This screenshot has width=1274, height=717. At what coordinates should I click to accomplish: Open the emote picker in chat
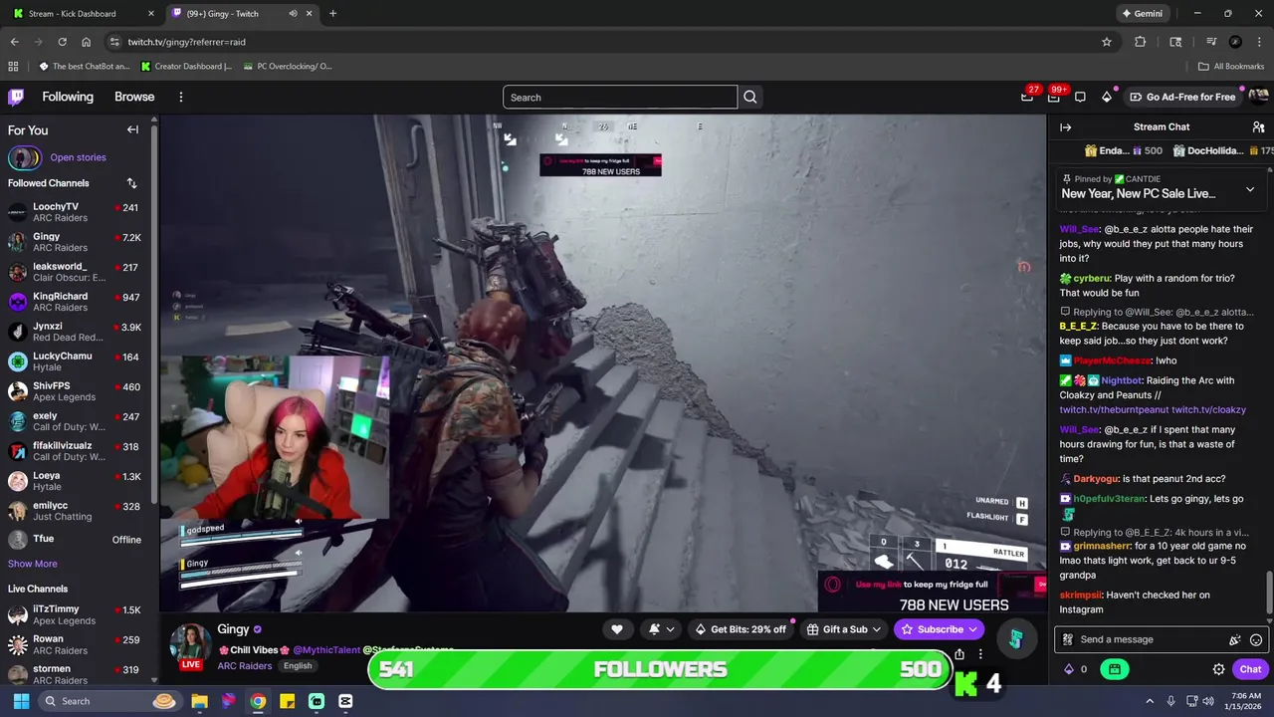tap(1256, 640)
